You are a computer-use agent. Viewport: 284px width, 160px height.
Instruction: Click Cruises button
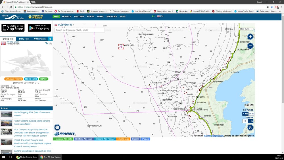pyautogui.click(x=135, y=139)
